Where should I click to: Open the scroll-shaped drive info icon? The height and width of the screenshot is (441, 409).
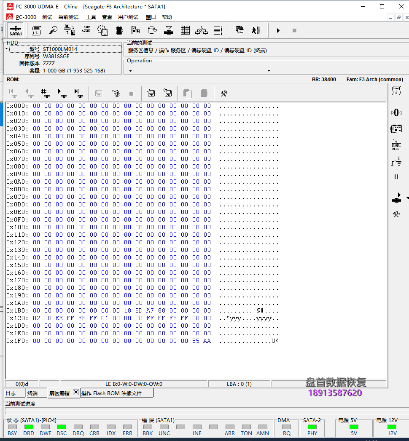(37, 30)
